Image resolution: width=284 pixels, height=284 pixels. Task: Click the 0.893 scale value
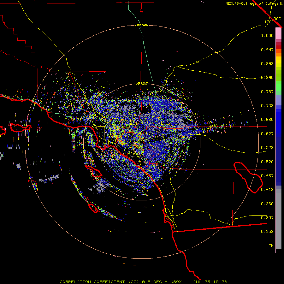pyautogui.click(x=267, y=63)
